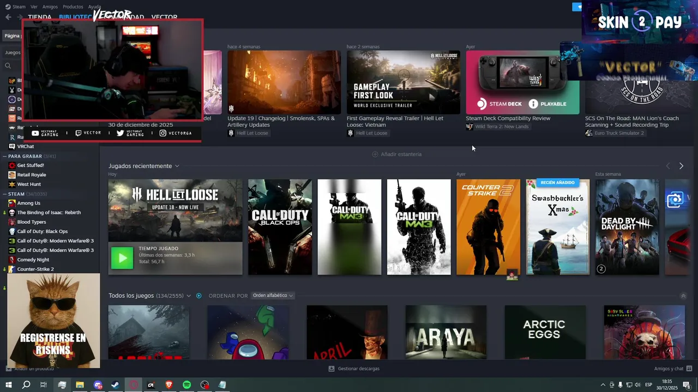Select Comedy Night in the sidebar
This screenshot has height=392, width=698.
(x=33, y=260)
